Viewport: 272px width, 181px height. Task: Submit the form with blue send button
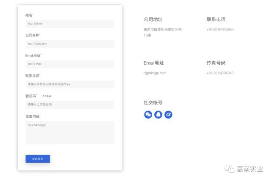pyautogui.click(x=38, y=159)
